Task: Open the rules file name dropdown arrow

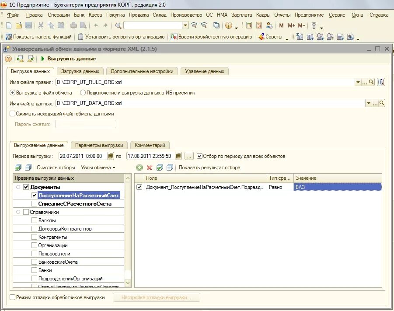Action: point(358,82)
